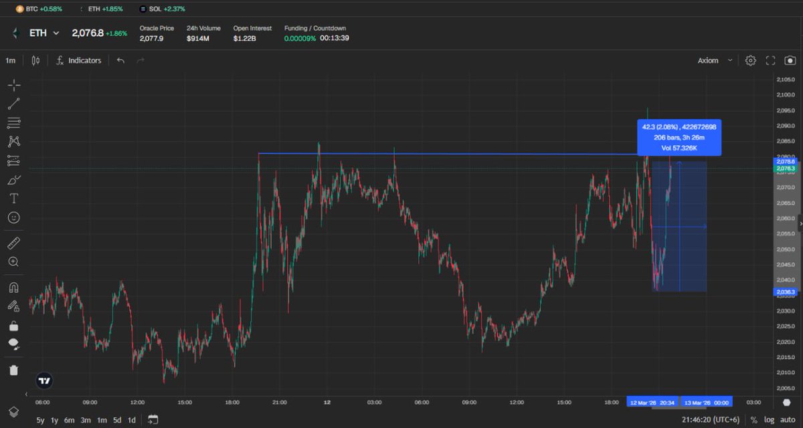Select the trend line drawing tool
Viewport: 803px width, 428px height.
(x=14, y=104)
